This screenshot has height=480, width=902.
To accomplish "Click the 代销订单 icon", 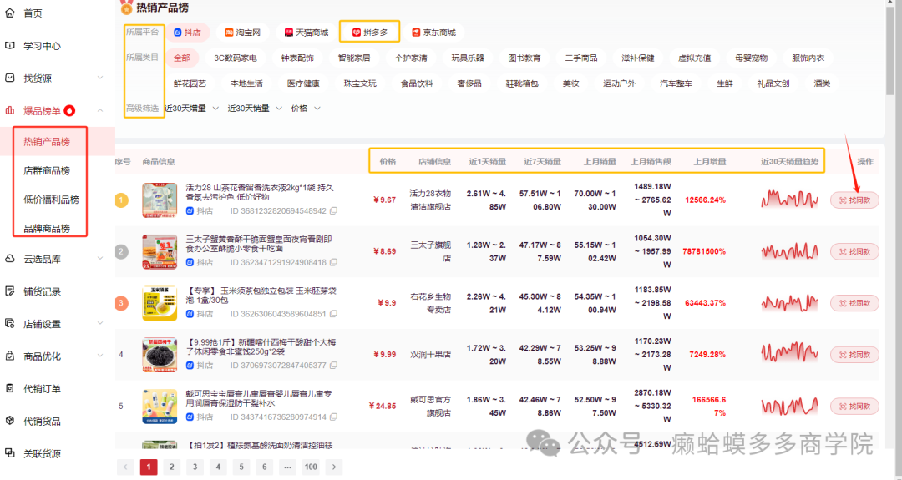I will (10, 389).
